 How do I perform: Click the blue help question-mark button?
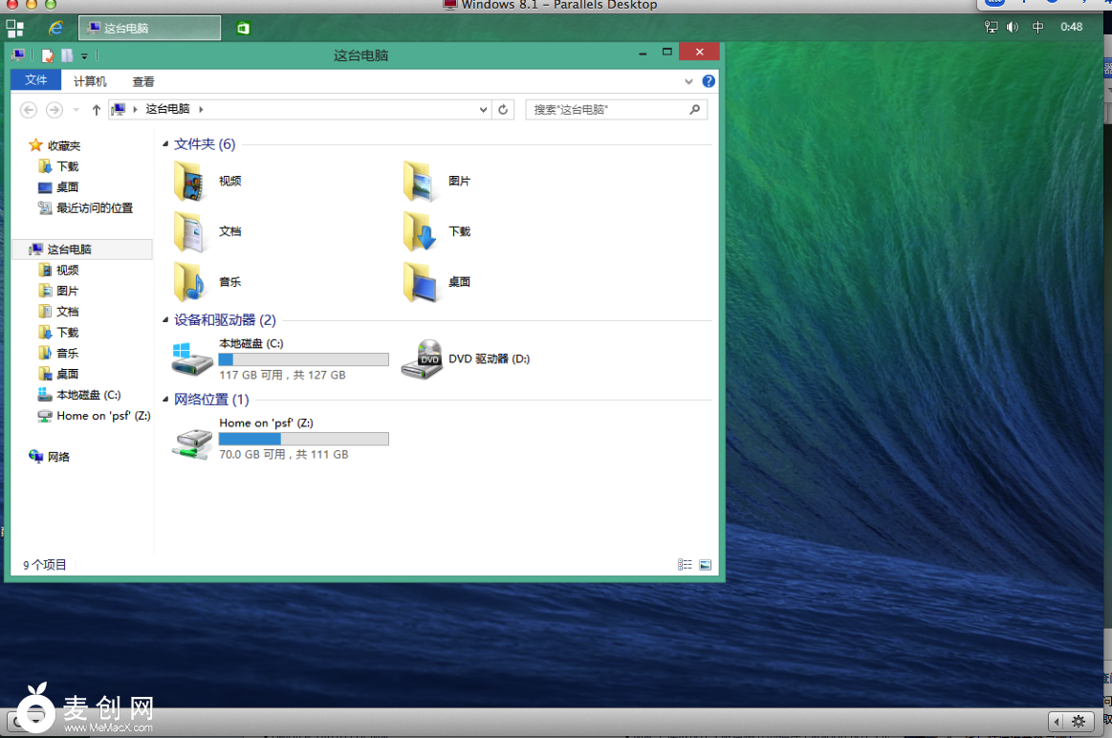pyautogui.click(x=708, y=81)
